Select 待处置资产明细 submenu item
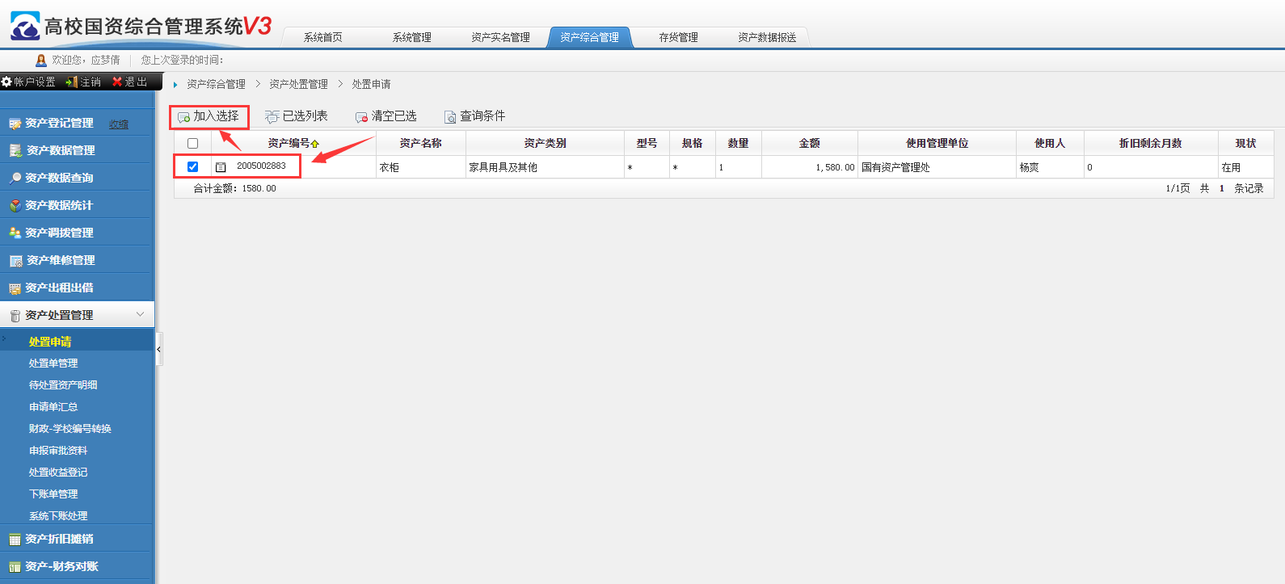Image resolution: width=1285 pixels, height=584 pixels. pyautogui.click(x=63, y=385)
